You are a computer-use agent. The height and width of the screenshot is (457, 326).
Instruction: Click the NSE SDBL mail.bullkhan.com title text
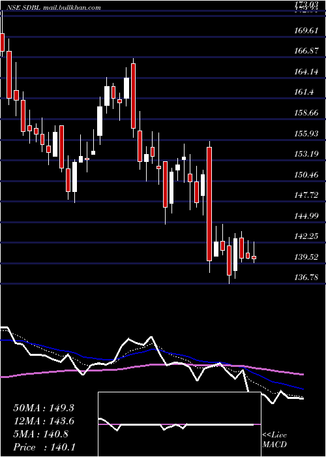53,8
